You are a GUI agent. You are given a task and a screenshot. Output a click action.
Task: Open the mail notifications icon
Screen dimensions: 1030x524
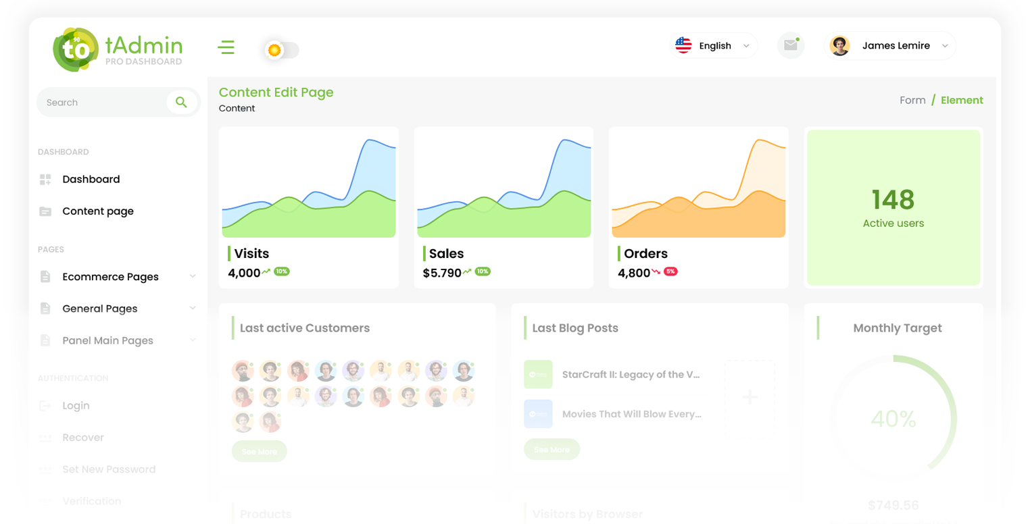point(790,46)
